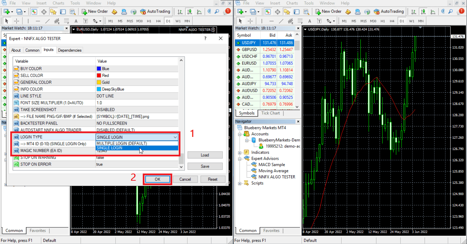
Task: Toggle D1 timeframe in the EURUSD terminal
Action: point(168,21)
